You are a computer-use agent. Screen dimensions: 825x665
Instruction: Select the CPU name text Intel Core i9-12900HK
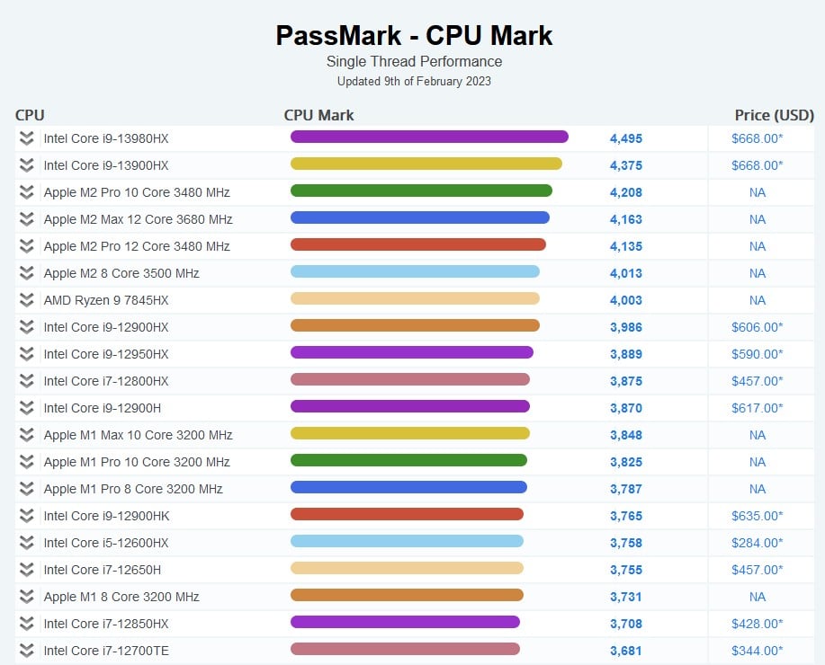pos(107,516)
